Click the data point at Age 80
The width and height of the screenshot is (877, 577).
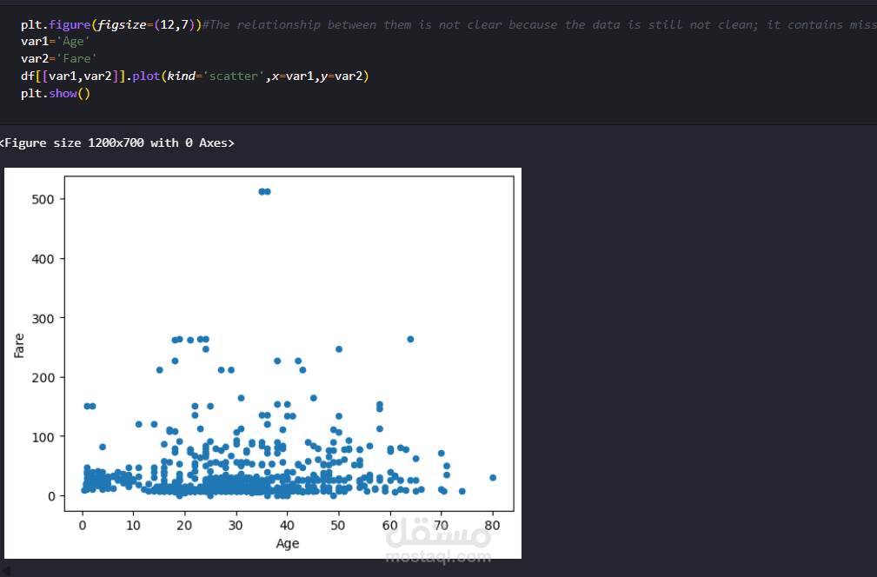[x=493, y=477]
